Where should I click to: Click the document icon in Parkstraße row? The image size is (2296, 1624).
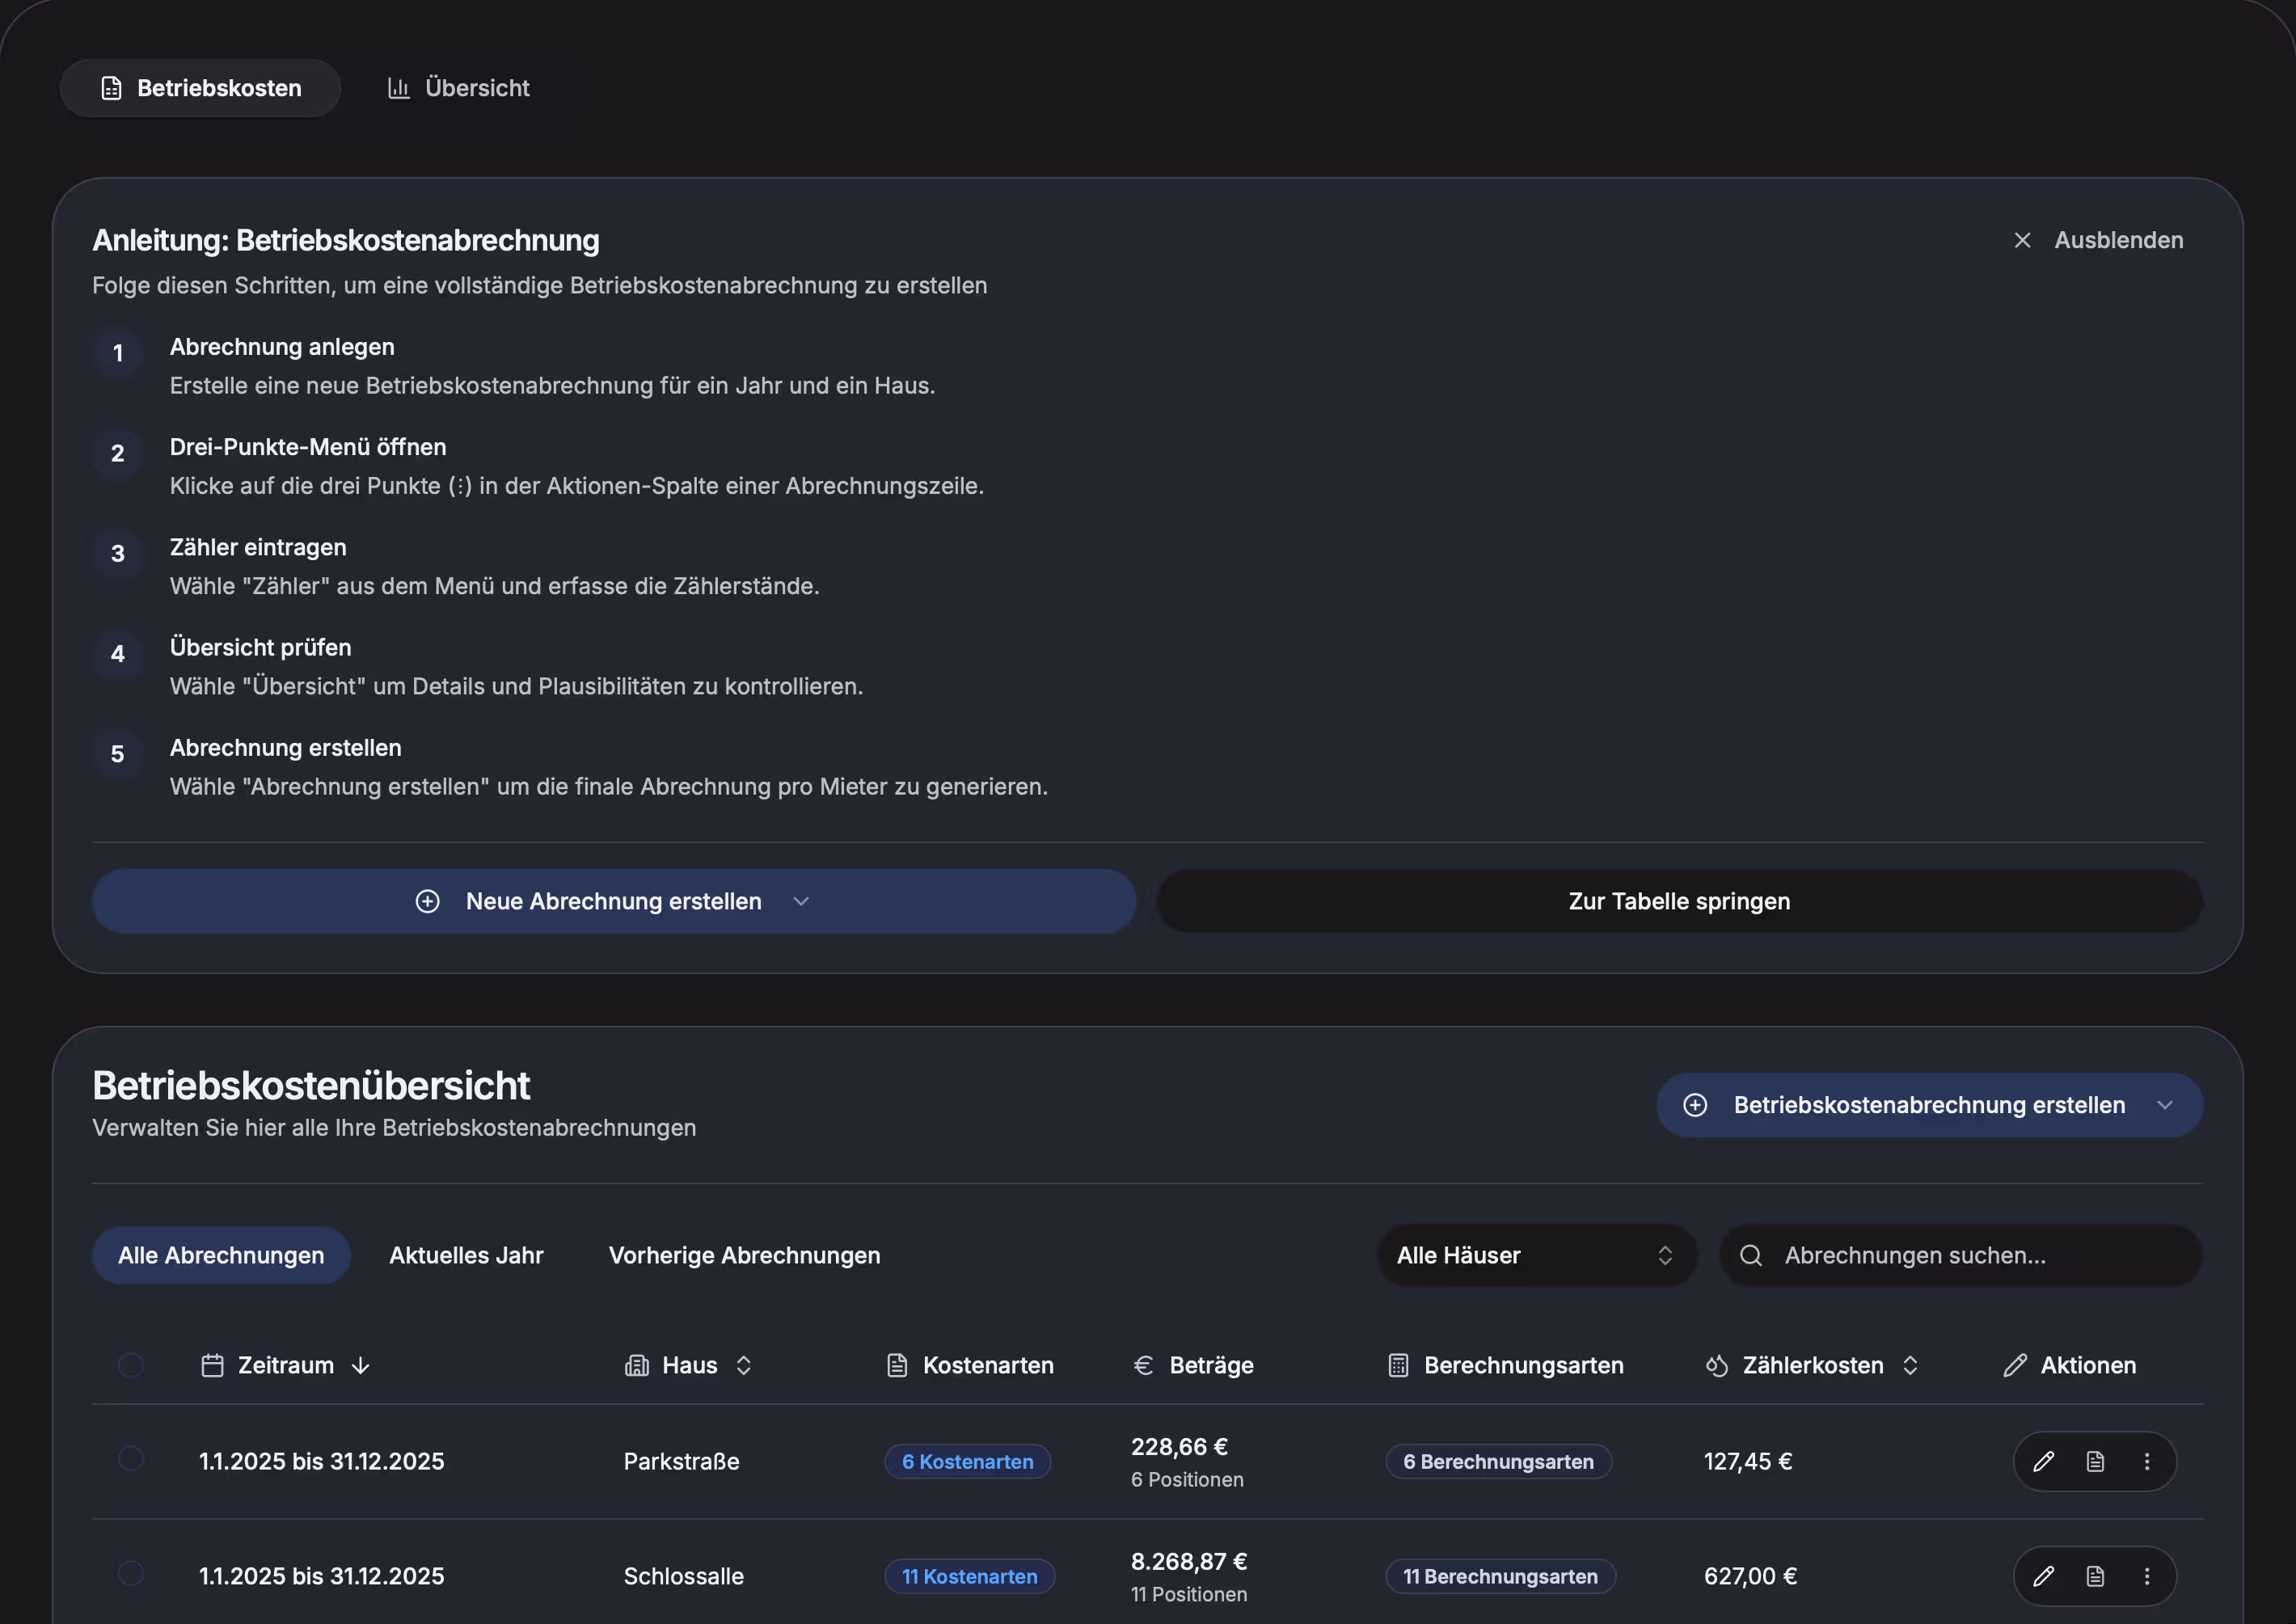[x=2095, y=1461]
